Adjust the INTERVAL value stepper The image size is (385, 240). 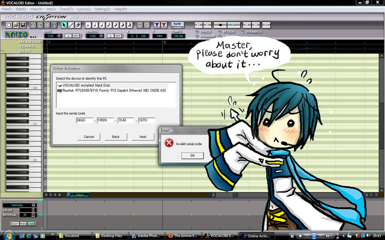click(33, 215)
